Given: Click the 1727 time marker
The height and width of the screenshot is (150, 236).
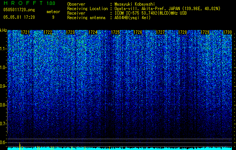Looking at the screenshot, I should 160,32.
